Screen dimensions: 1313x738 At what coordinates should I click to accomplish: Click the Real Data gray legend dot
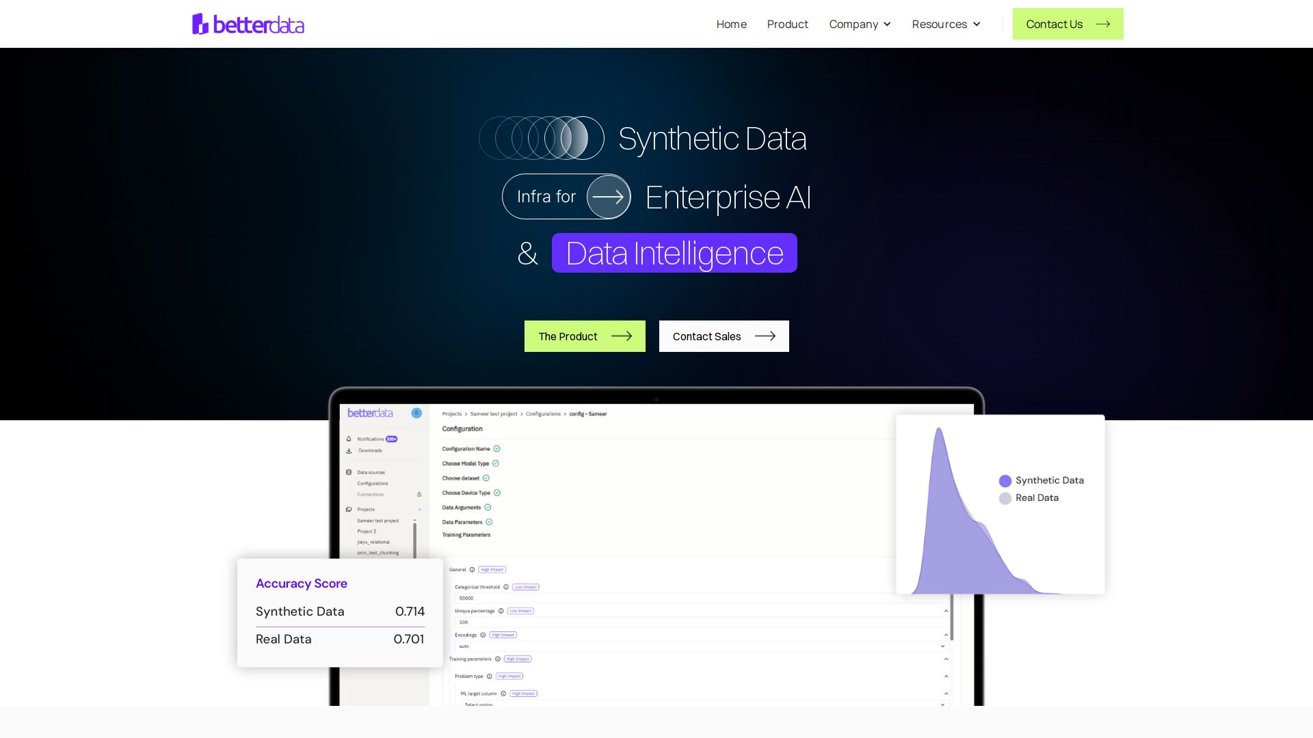tap(1005, 499)
